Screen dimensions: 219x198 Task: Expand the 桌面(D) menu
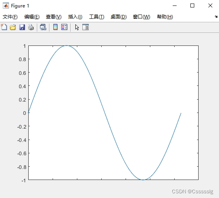[x=119, y=17]
